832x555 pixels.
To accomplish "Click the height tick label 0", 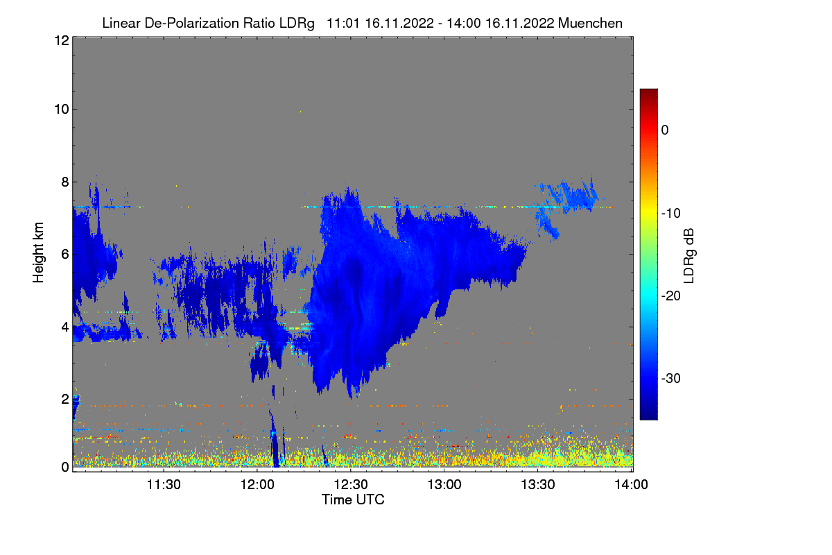I will pos(64,467).
